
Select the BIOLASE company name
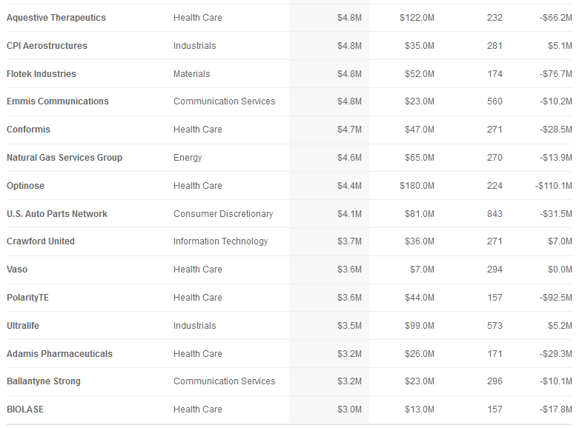pos(25,409)
